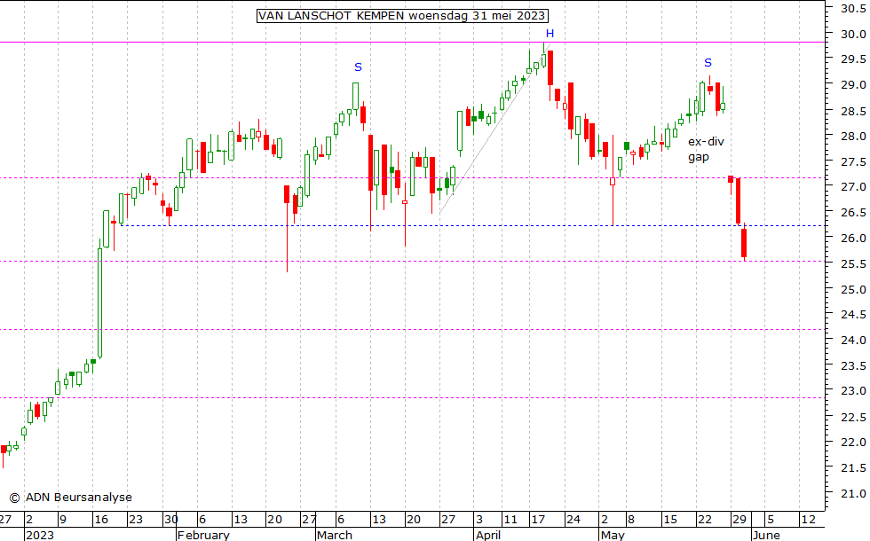Select the date label 8 in May
Image resolution: width=870 pixels, height=541 pixels.
631,520
